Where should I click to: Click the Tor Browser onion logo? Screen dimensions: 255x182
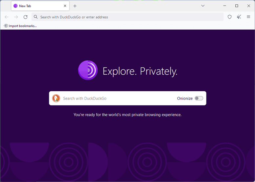coord(88,70)
